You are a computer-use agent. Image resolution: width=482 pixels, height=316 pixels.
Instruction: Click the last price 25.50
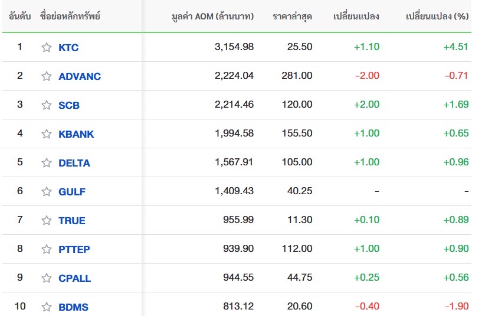(300, 46)
